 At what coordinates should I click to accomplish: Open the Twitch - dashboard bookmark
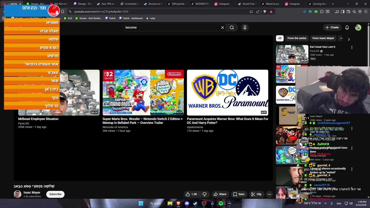(130, 18)
